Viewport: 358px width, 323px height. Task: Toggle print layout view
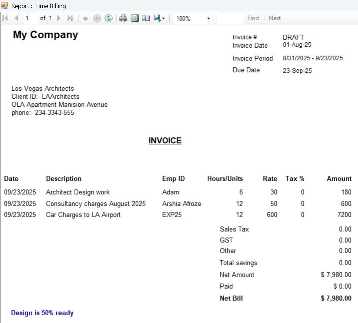pos(134,19)
